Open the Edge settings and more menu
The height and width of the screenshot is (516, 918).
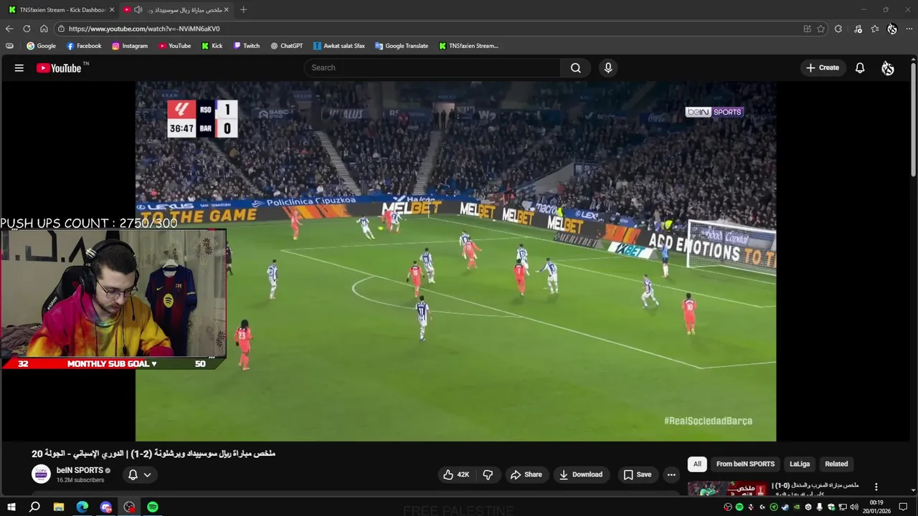click(909, 29)
